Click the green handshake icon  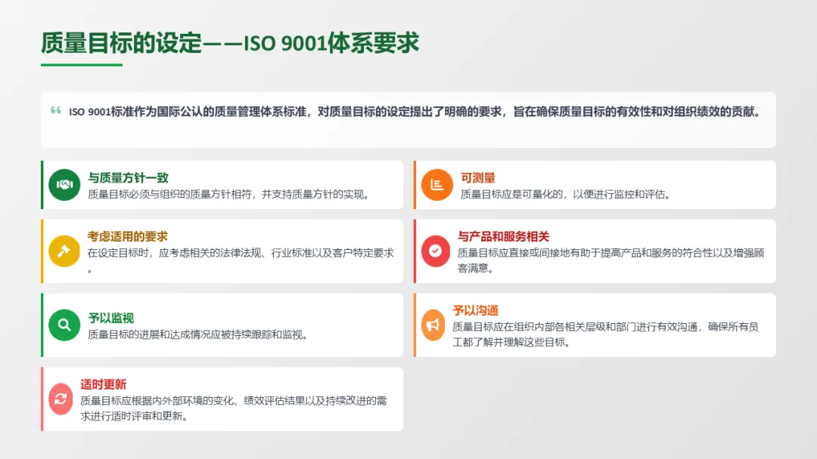coord(64,184)
